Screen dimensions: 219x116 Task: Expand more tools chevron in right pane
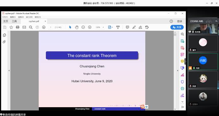pyautogui.click(x=182, y=101)
